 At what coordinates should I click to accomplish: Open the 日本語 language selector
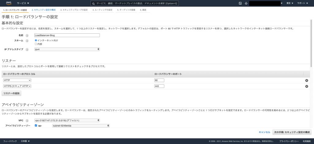[x=25, y=141]
